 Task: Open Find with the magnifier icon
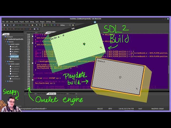pyautogui.click(x=37, y=25)
